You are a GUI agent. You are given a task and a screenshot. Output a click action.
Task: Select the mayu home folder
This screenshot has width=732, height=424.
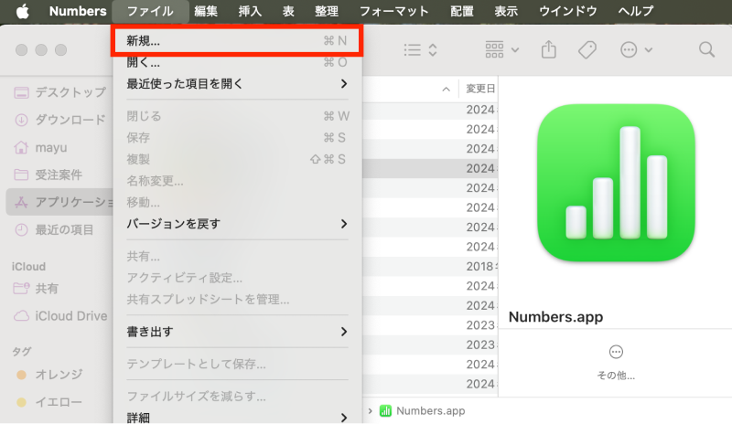coord(60,147)
